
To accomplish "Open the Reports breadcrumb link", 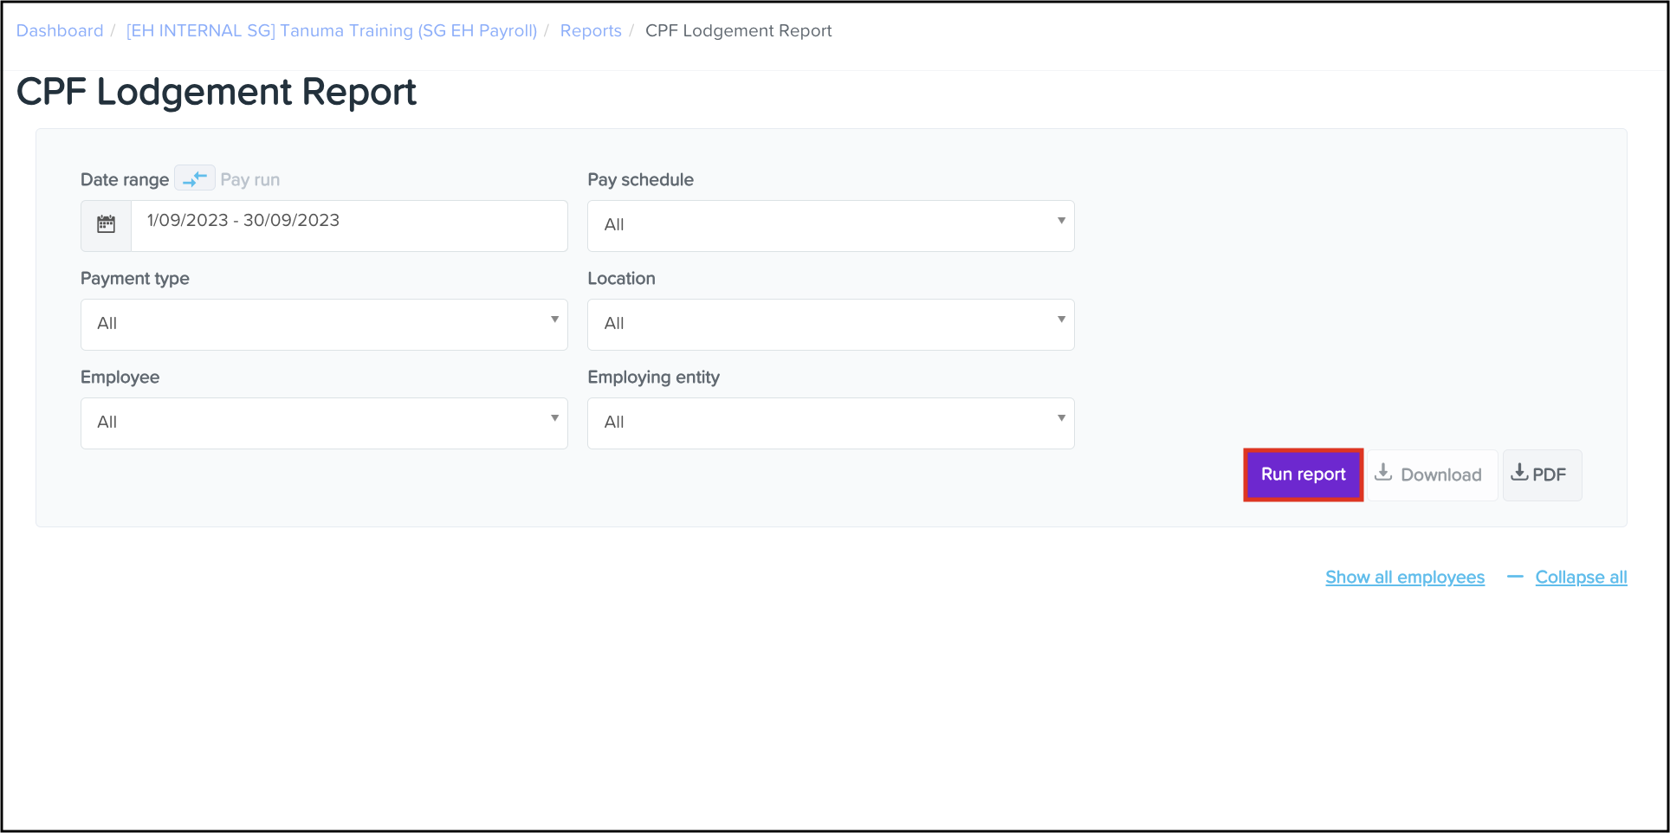I will 591,31.
